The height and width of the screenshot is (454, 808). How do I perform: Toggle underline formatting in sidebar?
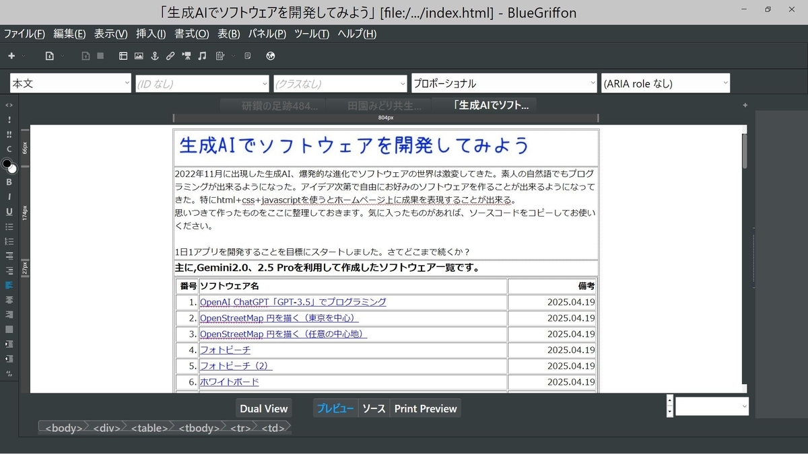9,212
